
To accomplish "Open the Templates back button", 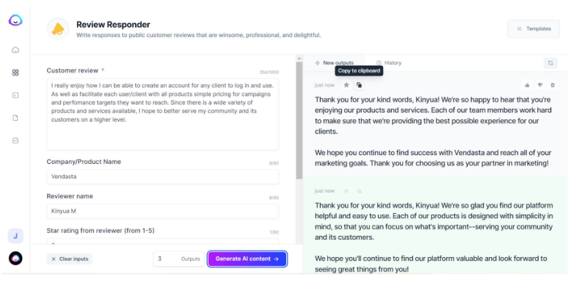I will click(x=533, y=29).
